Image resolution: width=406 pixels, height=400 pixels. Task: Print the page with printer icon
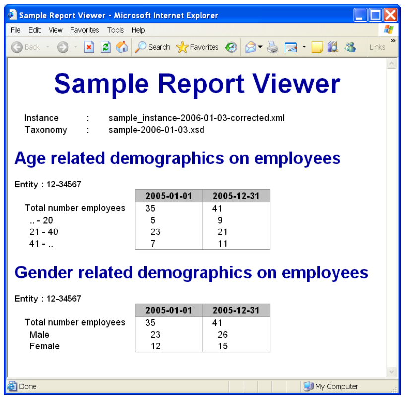pyautogui.click(x=272, y=47)
